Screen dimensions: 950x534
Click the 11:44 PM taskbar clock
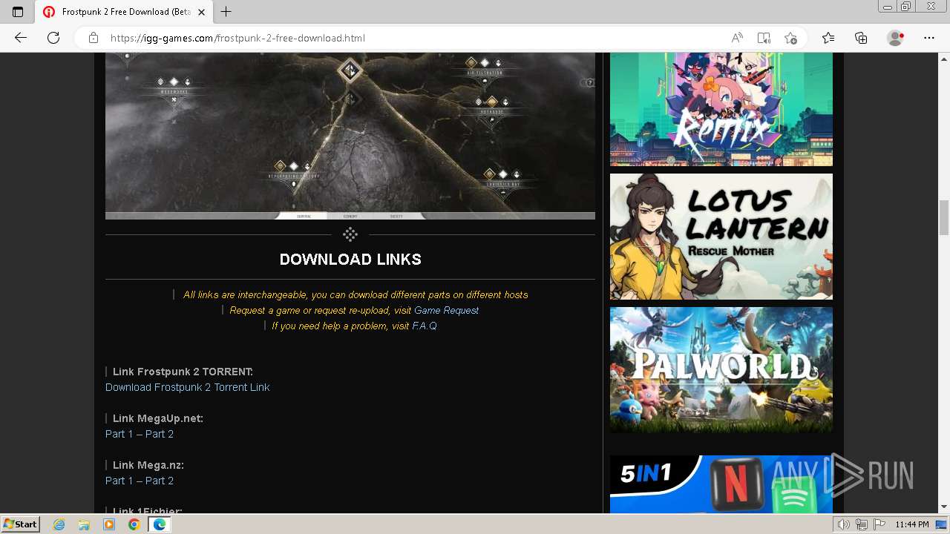[x=912, y=524]
